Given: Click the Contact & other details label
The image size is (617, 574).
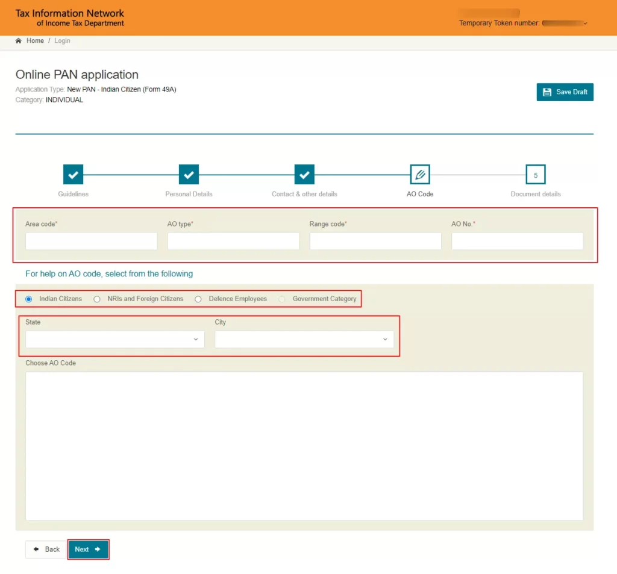Looking at the screenshot, I should [x=304, y=195].
